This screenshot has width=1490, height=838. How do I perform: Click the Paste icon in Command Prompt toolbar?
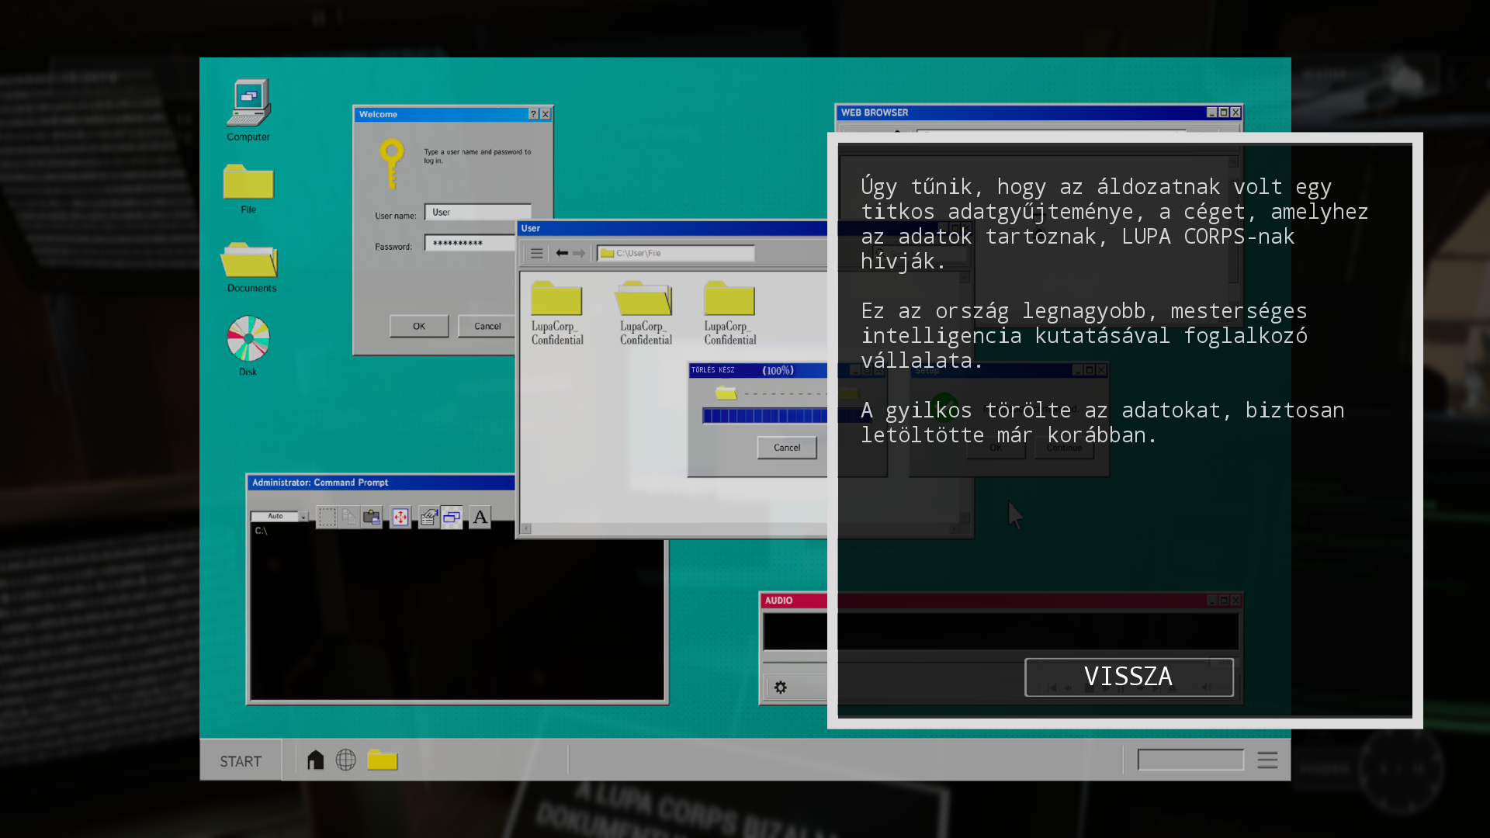372,517
